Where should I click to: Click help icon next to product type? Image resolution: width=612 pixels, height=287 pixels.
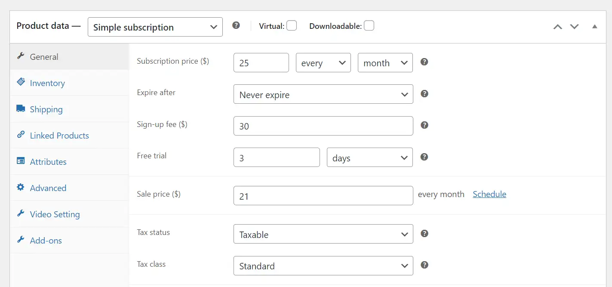(236, 25)
